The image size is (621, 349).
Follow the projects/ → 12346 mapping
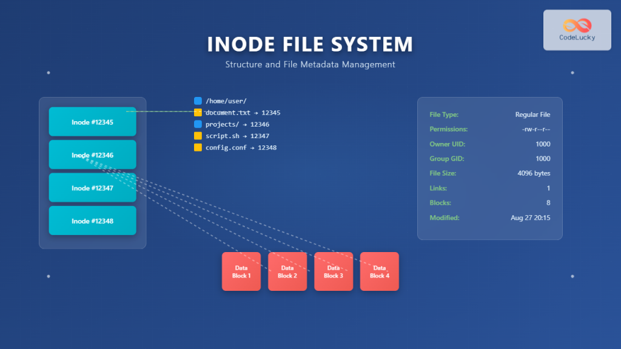click(237, 124)
